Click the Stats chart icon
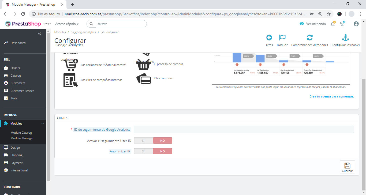 pyautogui.click(x=6, y=98)
